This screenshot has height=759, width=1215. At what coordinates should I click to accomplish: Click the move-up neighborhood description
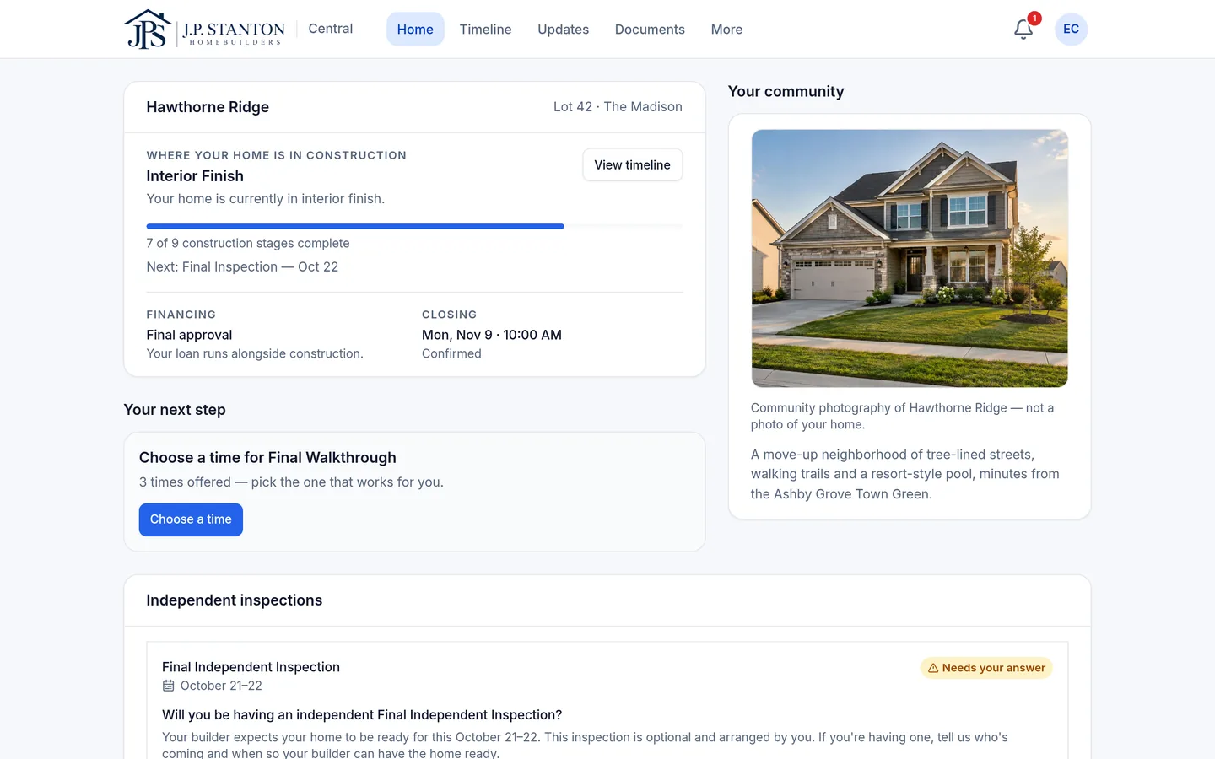(x=905, y=474)
